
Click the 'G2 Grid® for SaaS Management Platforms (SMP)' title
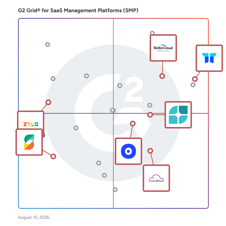(x=78, y=10)
